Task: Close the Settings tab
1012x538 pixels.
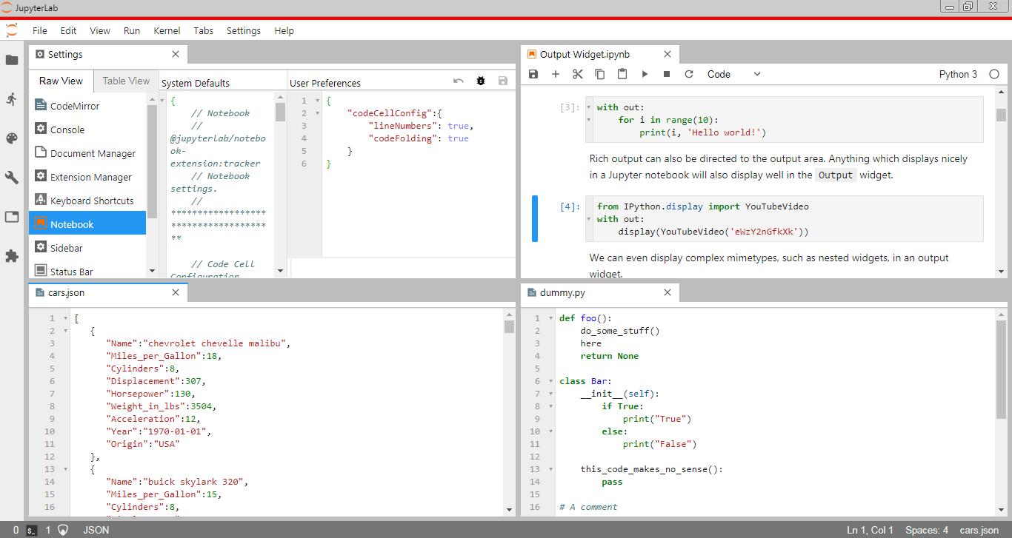Action: coord(176,54)
